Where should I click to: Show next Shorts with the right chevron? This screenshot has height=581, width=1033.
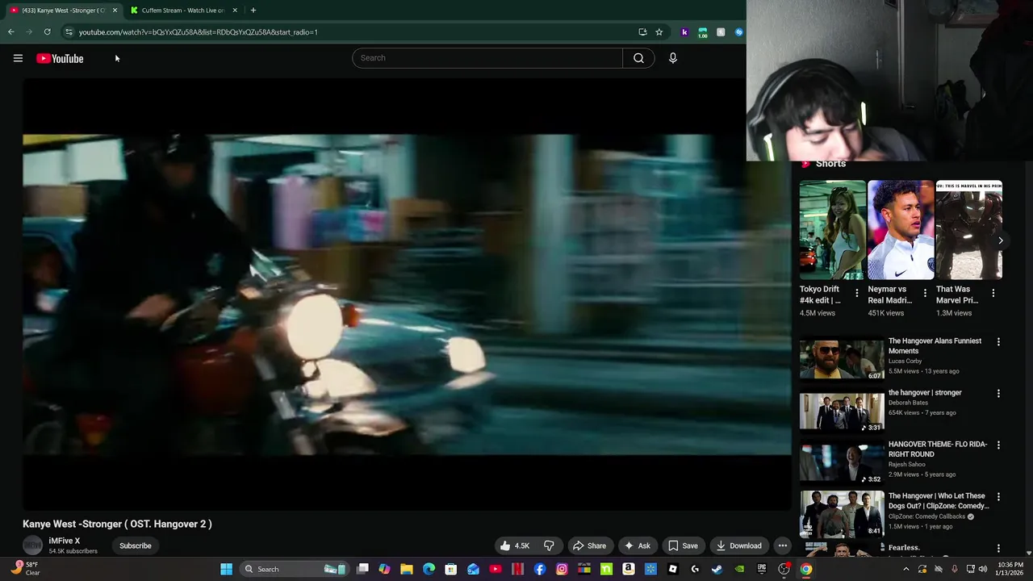pyautogui.click(x=1001, y=240)
